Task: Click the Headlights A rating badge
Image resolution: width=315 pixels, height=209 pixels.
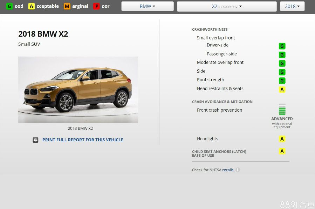Action: 282,139
